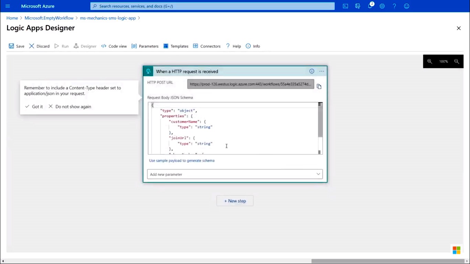Open Templates in toolbar
This screenshot has height=264, width=470.
(x=176, y=46)
